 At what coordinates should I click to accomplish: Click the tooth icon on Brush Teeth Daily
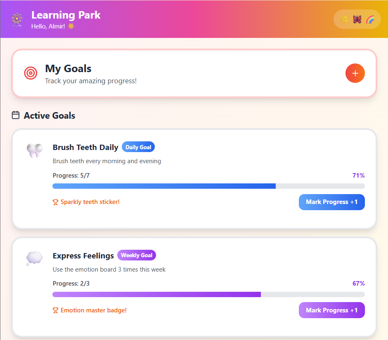pyautogui.click(x=34, y=150)
